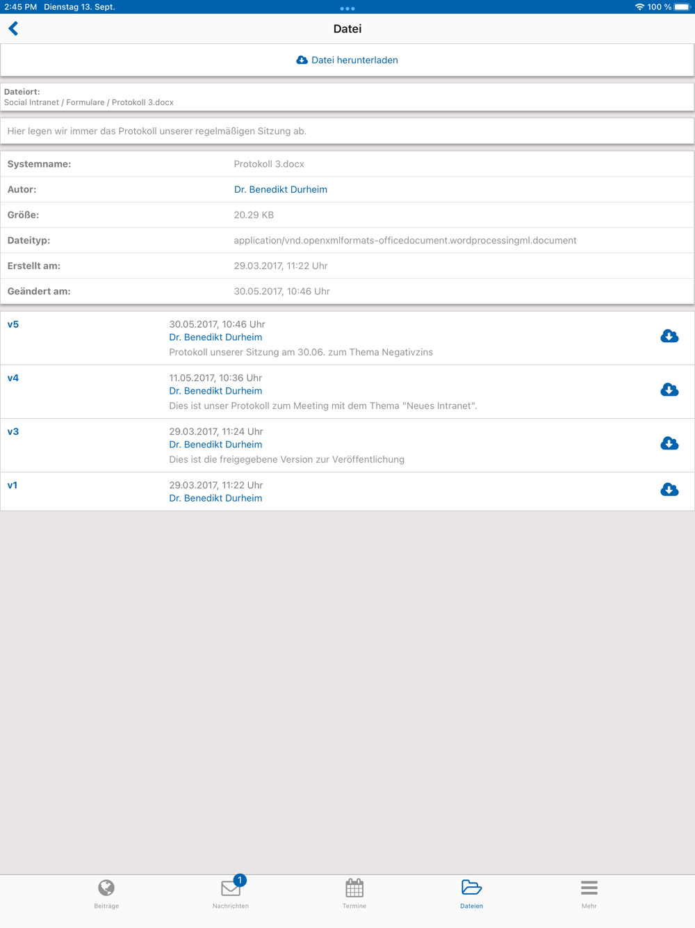The image size is (695, 928).
Task: Tap the Nachrichten badge showing 1
Action: point(240,881)
